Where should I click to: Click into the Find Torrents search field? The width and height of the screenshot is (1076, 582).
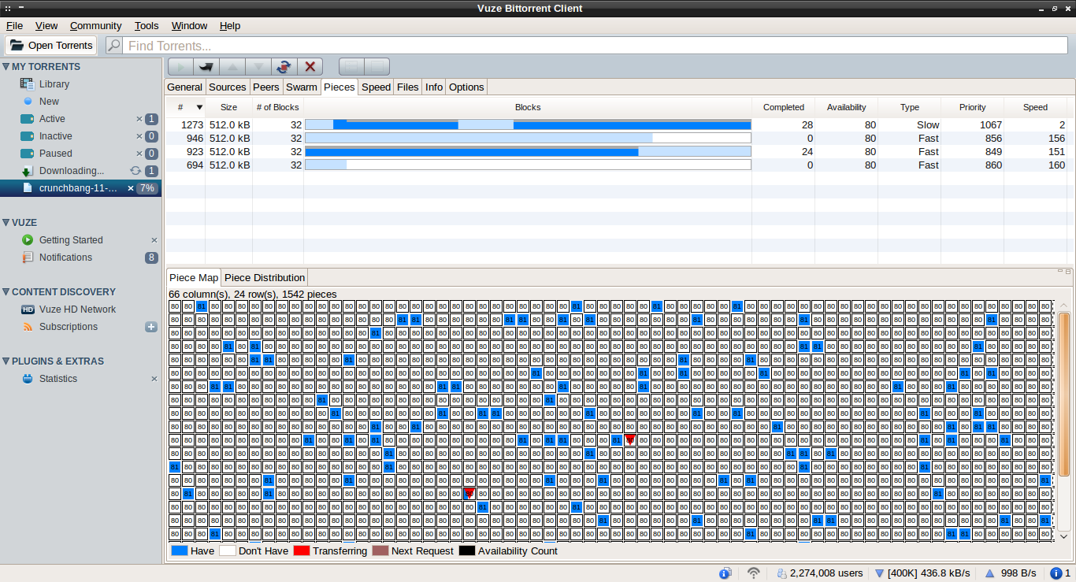coord(597,46)
